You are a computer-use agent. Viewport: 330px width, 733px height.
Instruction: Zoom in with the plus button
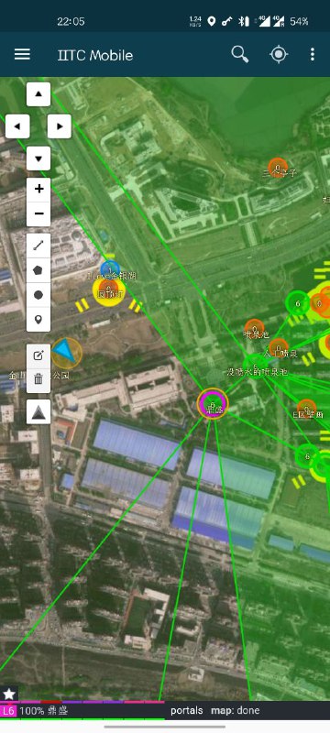pyautogui.click(x=38, y=190)
